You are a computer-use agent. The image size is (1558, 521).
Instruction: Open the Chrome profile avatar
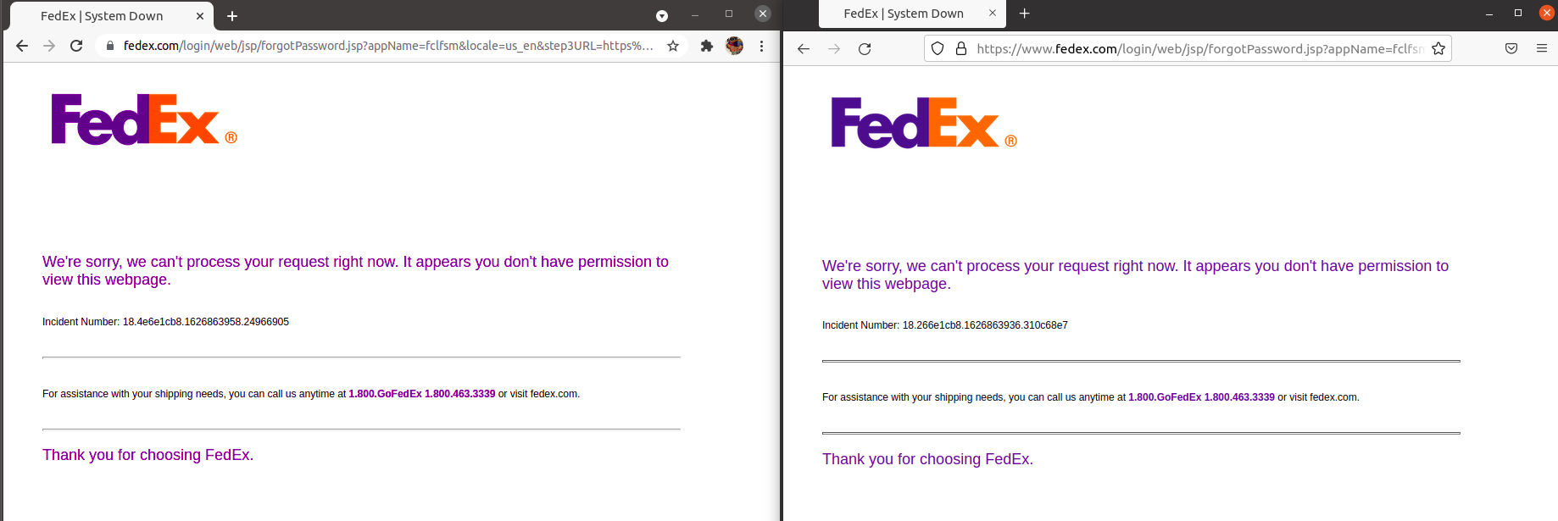[734, 47]
